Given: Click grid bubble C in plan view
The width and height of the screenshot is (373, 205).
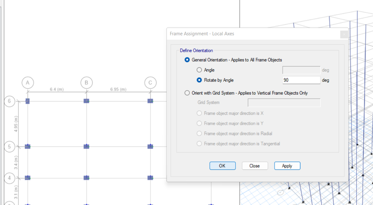Looking at the screenshot, I should tap(150, 83).
